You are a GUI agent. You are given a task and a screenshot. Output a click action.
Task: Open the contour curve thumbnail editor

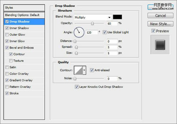(79, 70)
